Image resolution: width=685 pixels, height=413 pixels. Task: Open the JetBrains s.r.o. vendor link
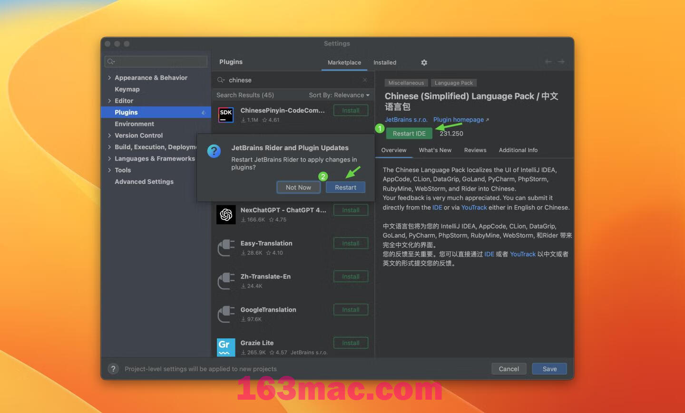click(x=406, y=120)
